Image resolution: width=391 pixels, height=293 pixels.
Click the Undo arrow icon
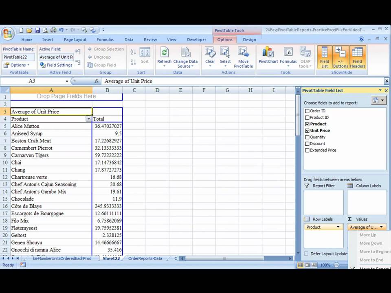point(61,30)
